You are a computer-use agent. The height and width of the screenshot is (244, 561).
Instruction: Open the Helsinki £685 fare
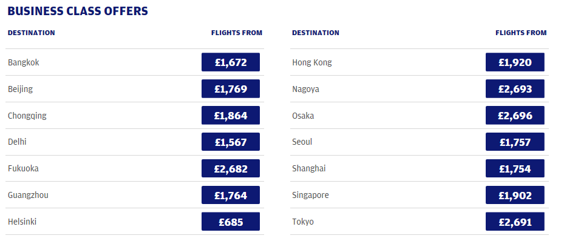231,222
